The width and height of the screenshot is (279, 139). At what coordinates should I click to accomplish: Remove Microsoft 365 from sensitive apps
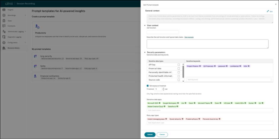click(160, 103)
